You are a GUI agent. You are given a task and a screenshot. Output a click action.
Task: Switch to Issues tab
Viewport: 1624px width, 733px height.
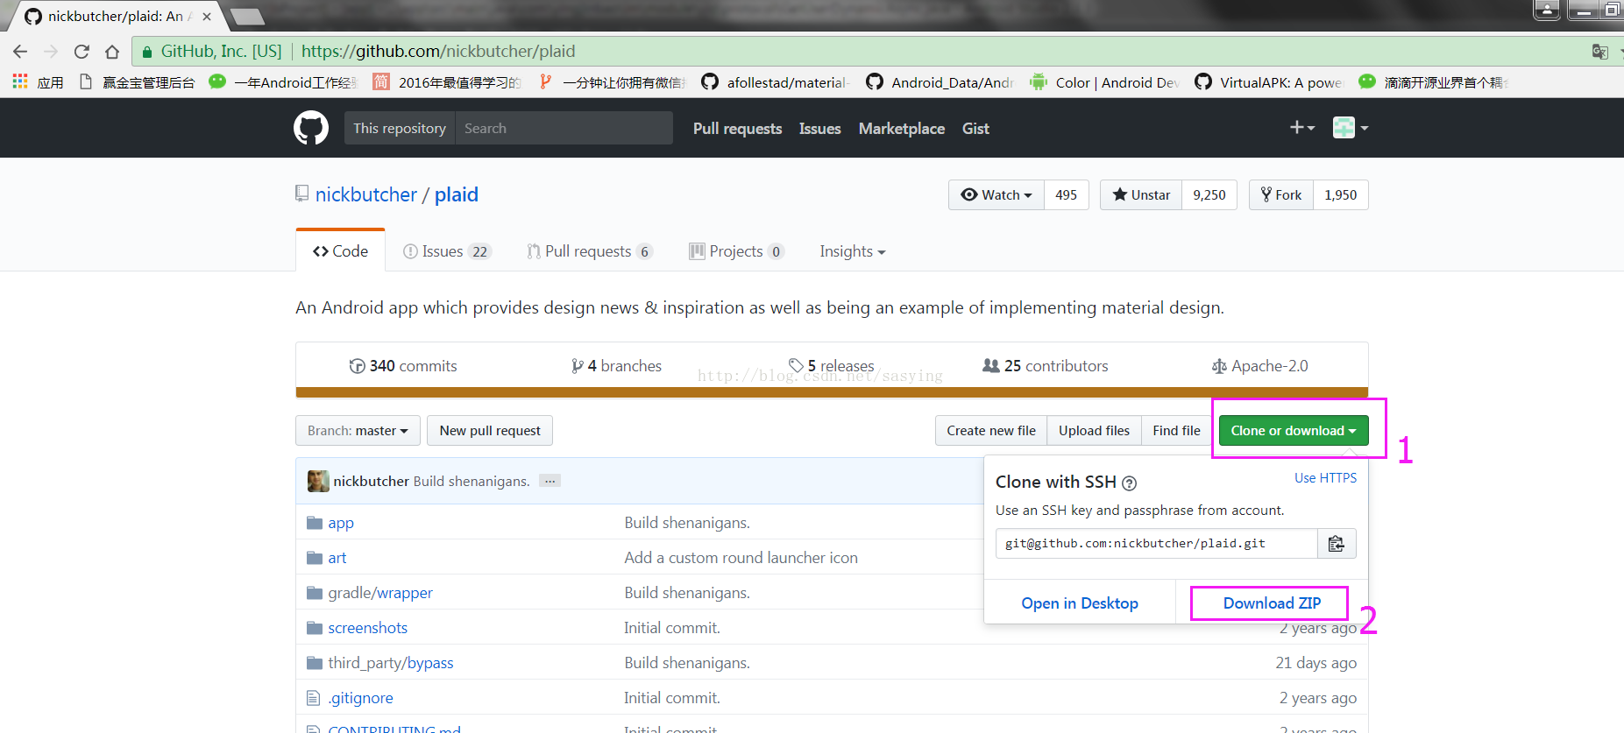coord(447,251)
